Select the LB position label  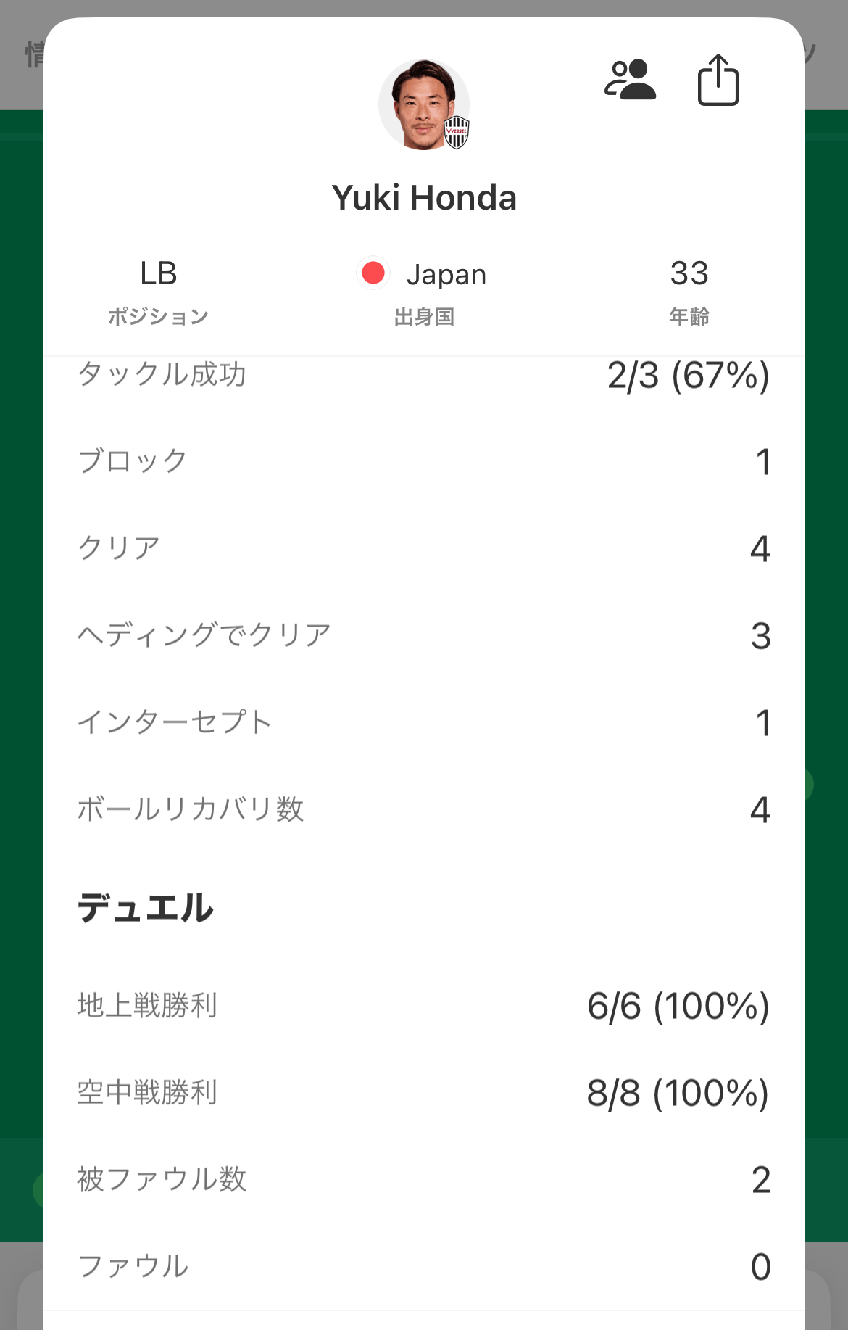coord(159,273)
